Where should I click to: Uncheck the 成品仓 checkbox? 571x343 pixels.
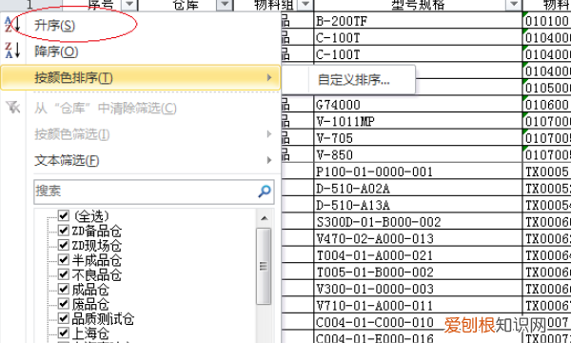(64, 289)
